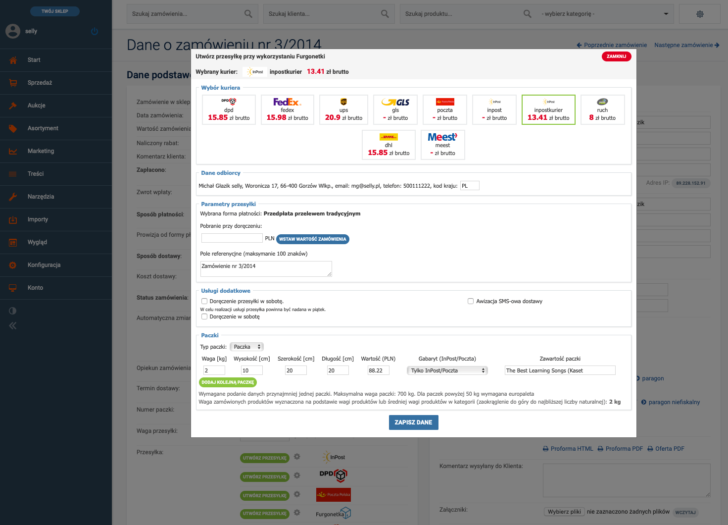Open the Wygląd layout icon
Viewport: 728px width, 525px height.
(x=13, y=242)
